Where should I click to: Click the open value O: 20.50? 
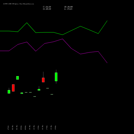tap(47, 9)
